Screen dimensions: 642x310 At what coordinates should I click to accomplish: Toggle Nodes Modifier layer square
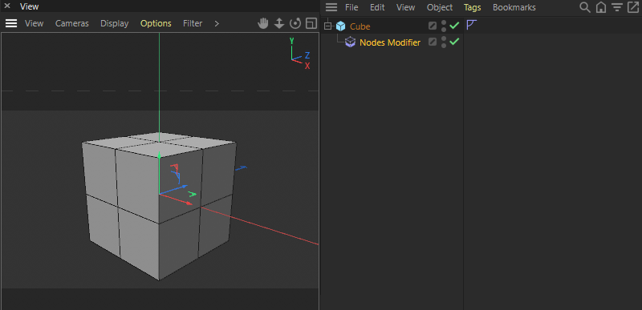[433, 42]
